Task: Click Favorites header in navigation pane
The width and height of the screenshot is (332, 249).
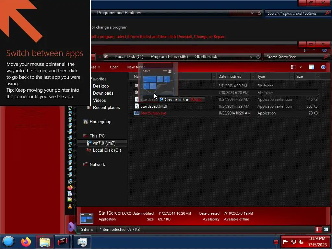Action: [99, 79]
